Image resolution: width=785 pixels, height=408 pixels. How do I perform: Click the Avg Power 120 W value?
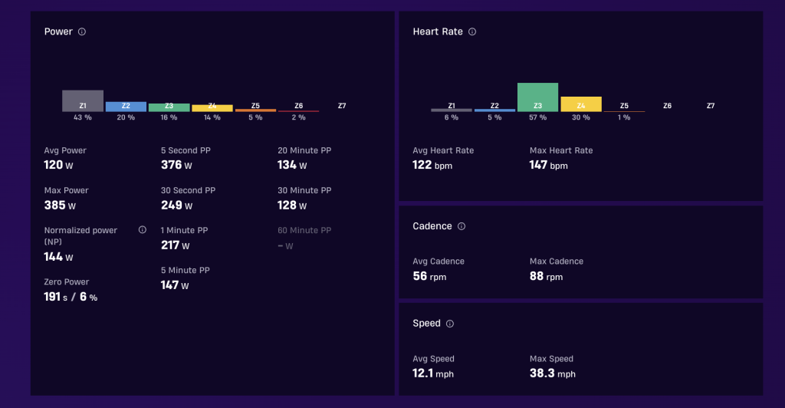point(58,165)
